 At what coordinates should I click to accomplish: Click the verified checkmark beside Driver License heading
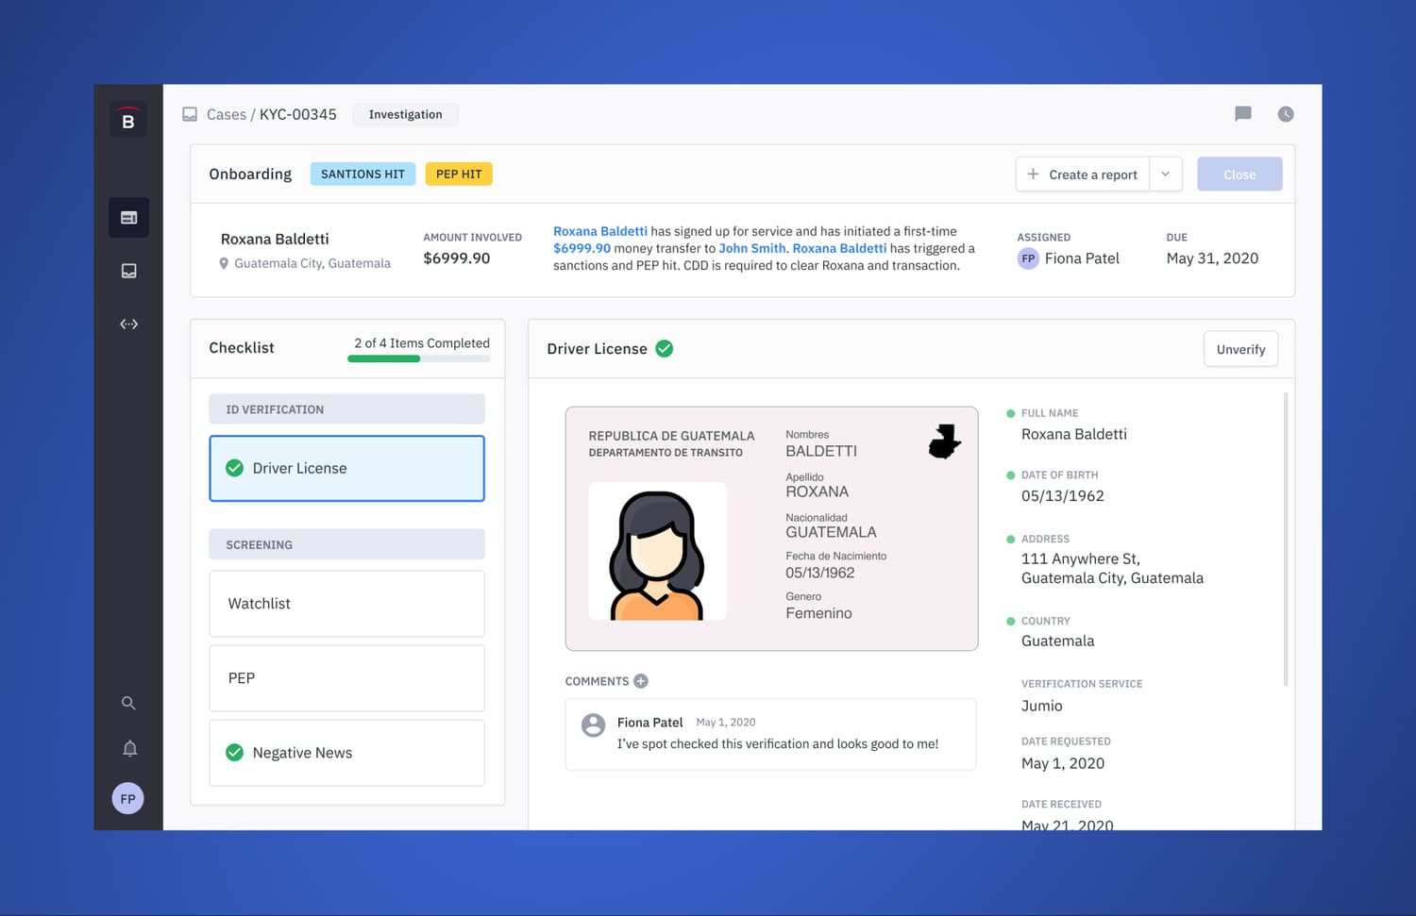coord(665,348)
